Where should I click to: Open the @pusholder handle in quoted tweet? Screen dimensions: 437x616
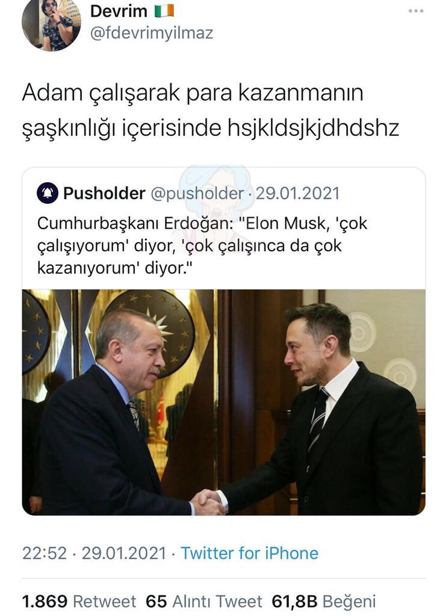pyautogui.click(x=197, y=194)
